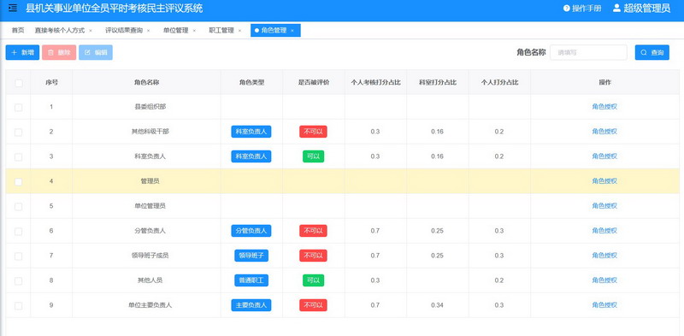Close the active 角色管理 tab

click(292, 31)
